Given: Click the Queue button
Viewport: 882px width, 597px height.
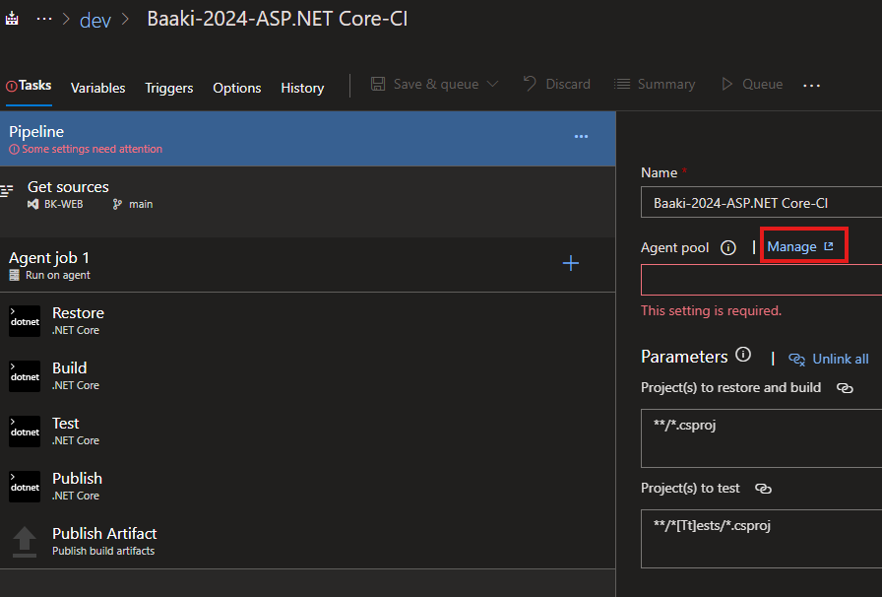Looking at the screenshot, I should click(x=752, y=84).
